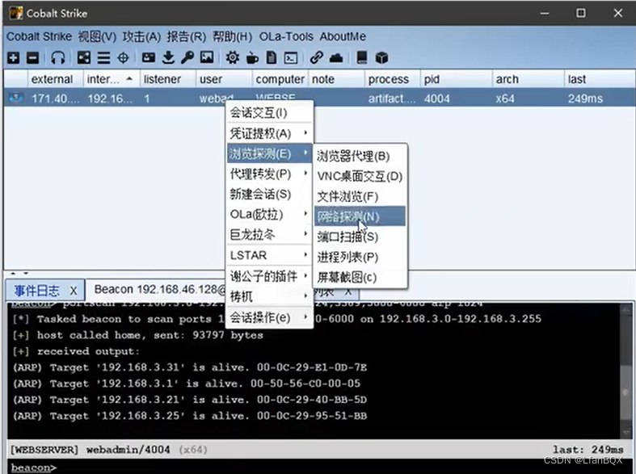
Task: Click the sort arrow on inter... column
Action: coord(129,78)
